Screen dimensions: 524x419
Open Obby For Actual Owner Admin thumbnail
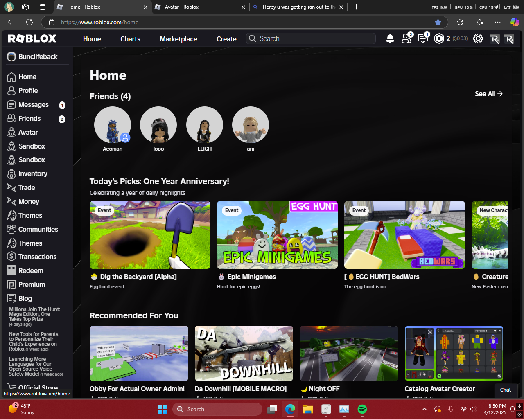139,353
